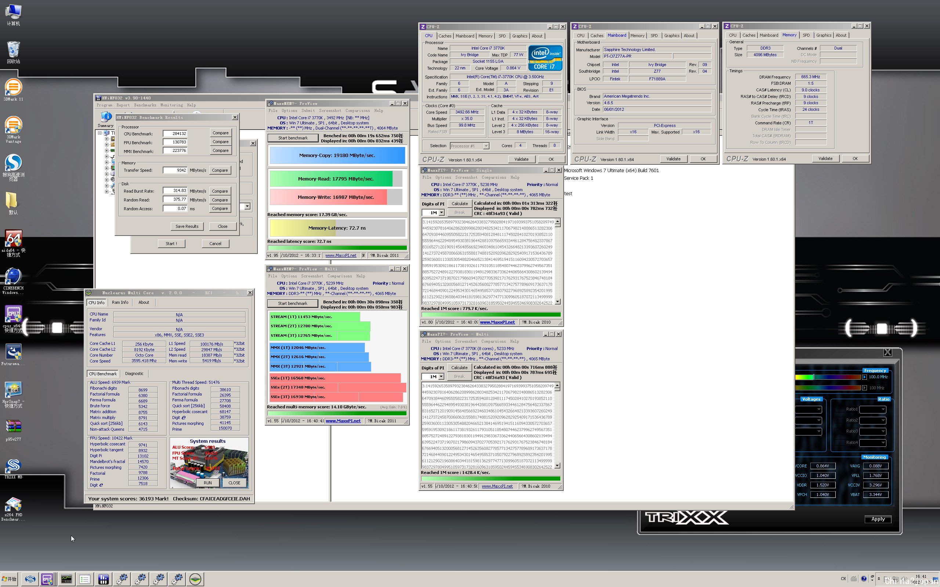The image size is (940, 587).
Task: Click the Nuclearus chip taskbar icon
Action: tap(195, 579)
